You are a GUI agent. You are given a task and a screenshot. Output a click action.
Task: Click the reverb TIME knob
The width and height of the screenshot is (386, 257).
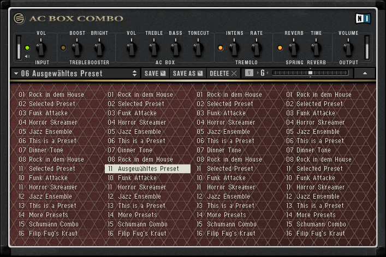tap(316, 48)
